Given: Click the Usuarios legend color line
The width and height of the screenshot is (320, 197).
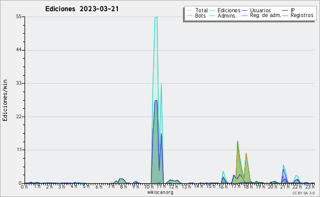Looking at the screenshot, I should tap(244, 11).
